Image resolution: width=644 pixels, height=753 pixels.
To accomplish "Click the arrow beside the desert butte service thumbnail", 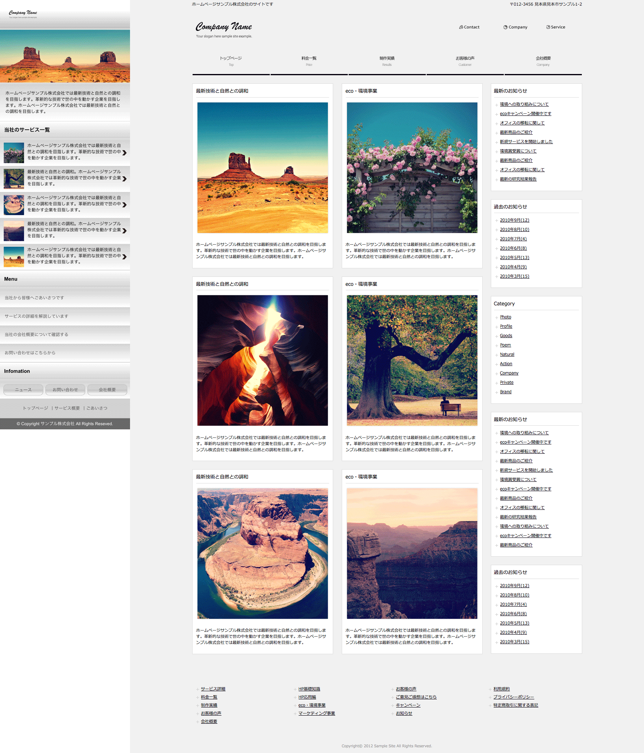I will tap(124, 257).
